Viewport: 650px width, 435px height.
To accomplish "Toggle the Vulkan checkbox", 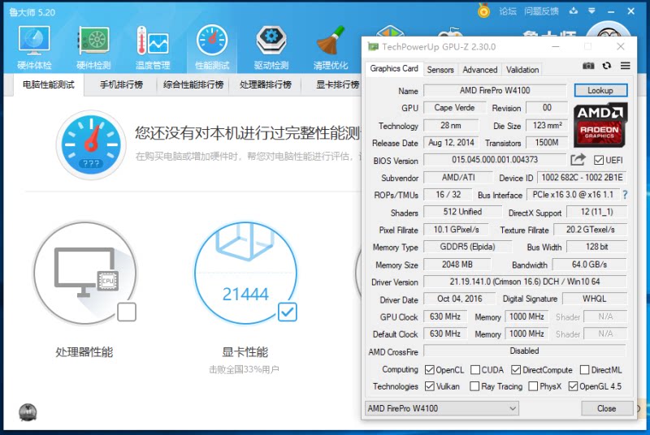I will [x=430, y=386].
